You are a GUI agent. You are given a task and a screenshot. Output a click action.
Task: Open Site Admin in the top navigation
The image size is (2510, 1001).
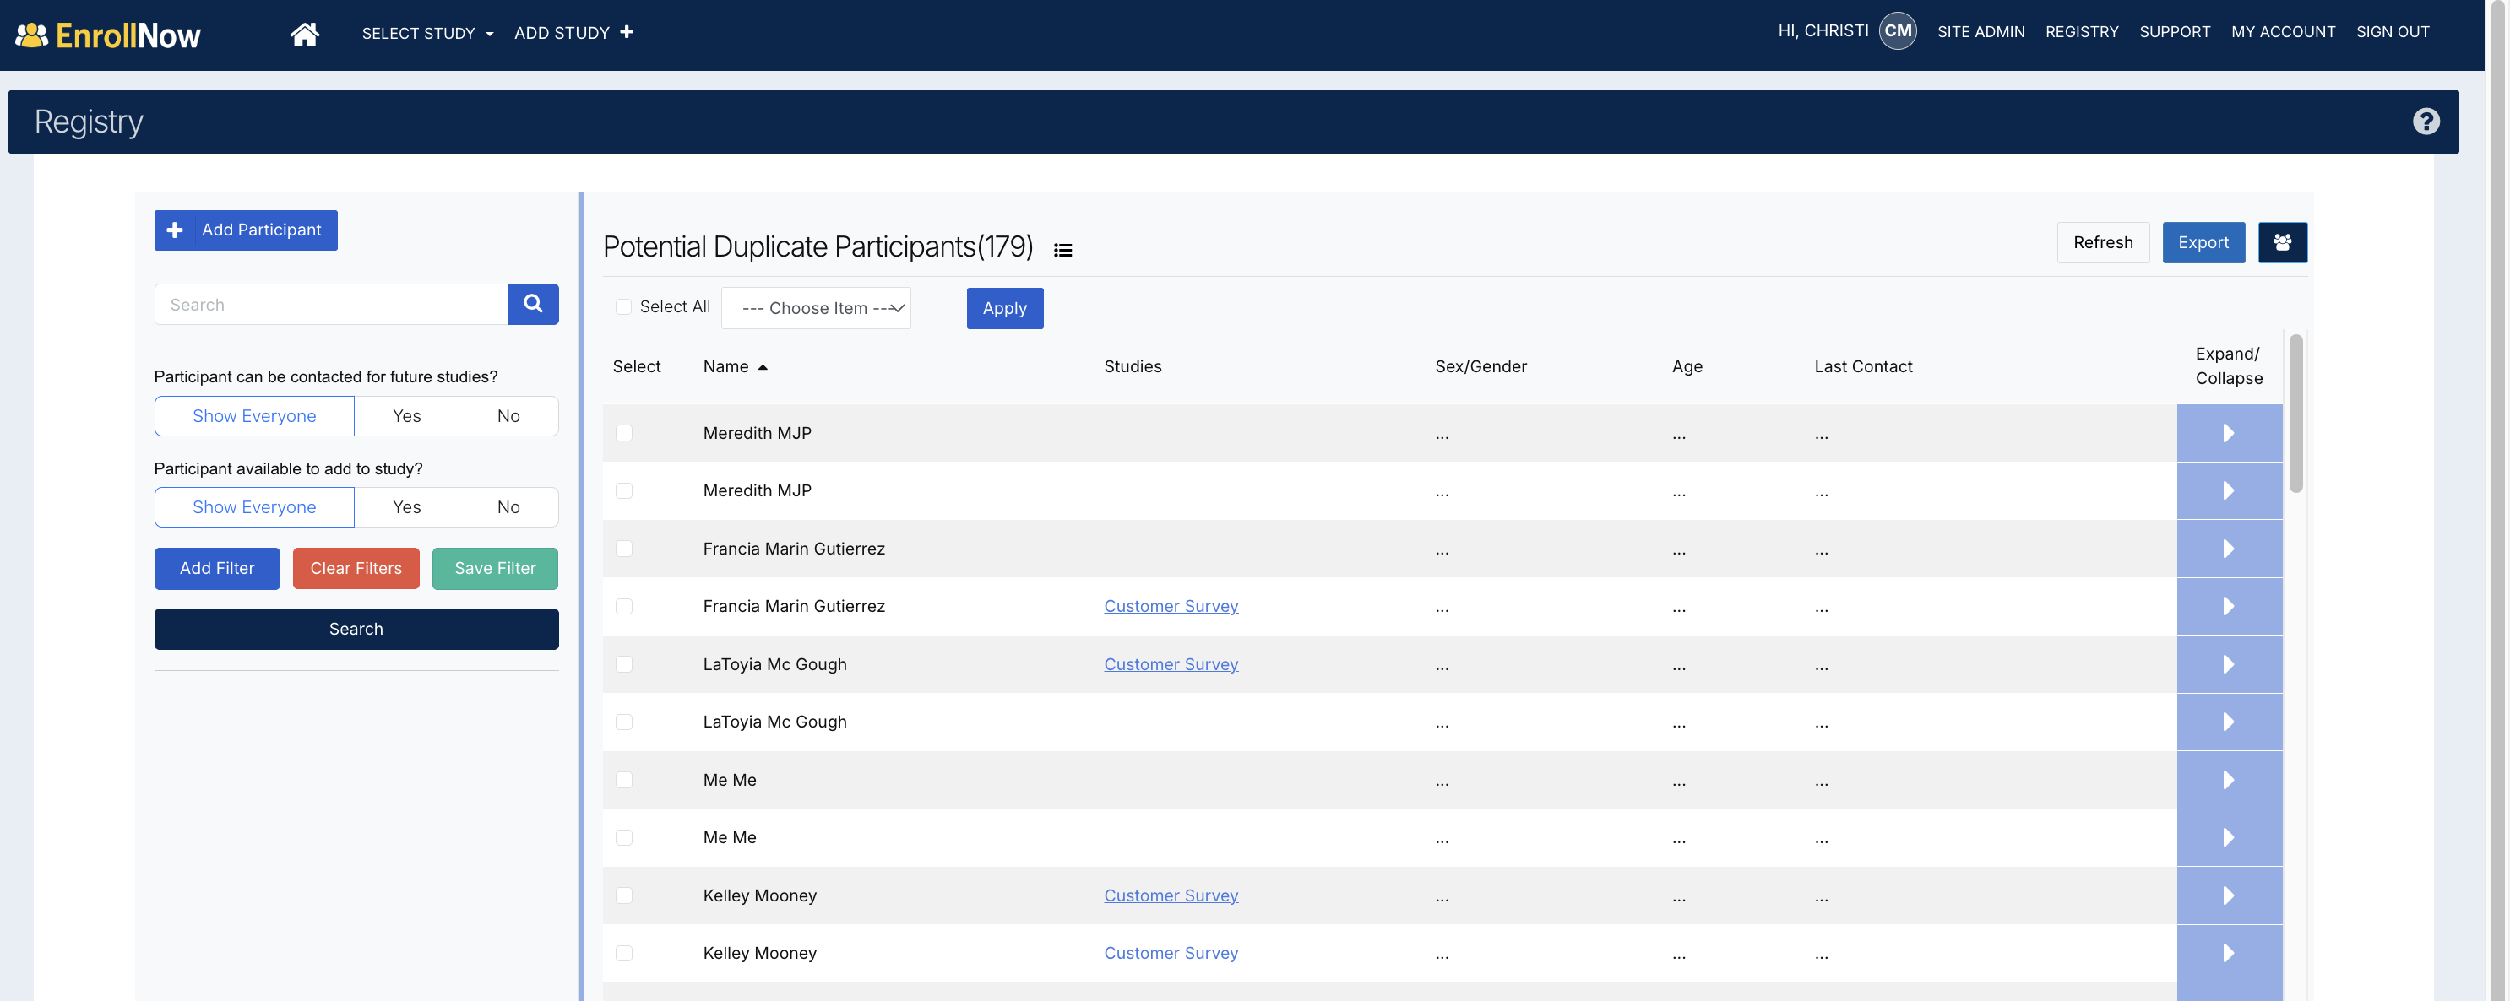coord(1981,32)
